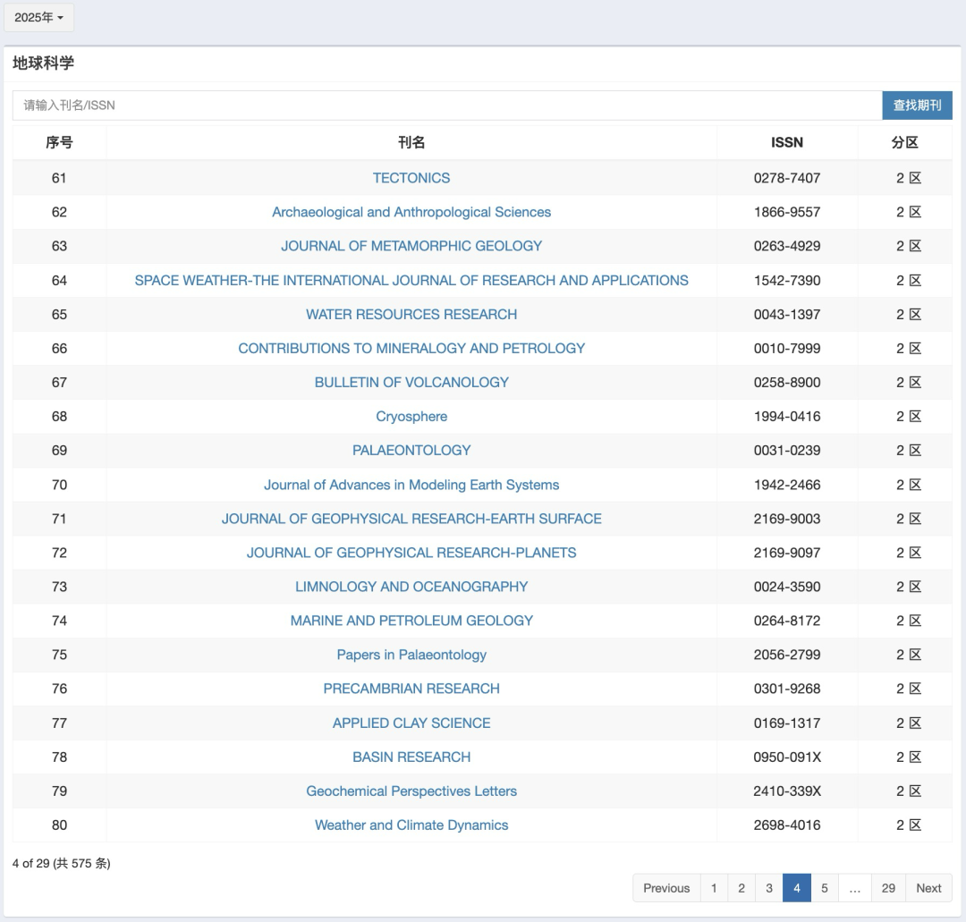Select ISSN 2410-339X cell
This screenshot has width=966, height=922.
pos(787,791)
